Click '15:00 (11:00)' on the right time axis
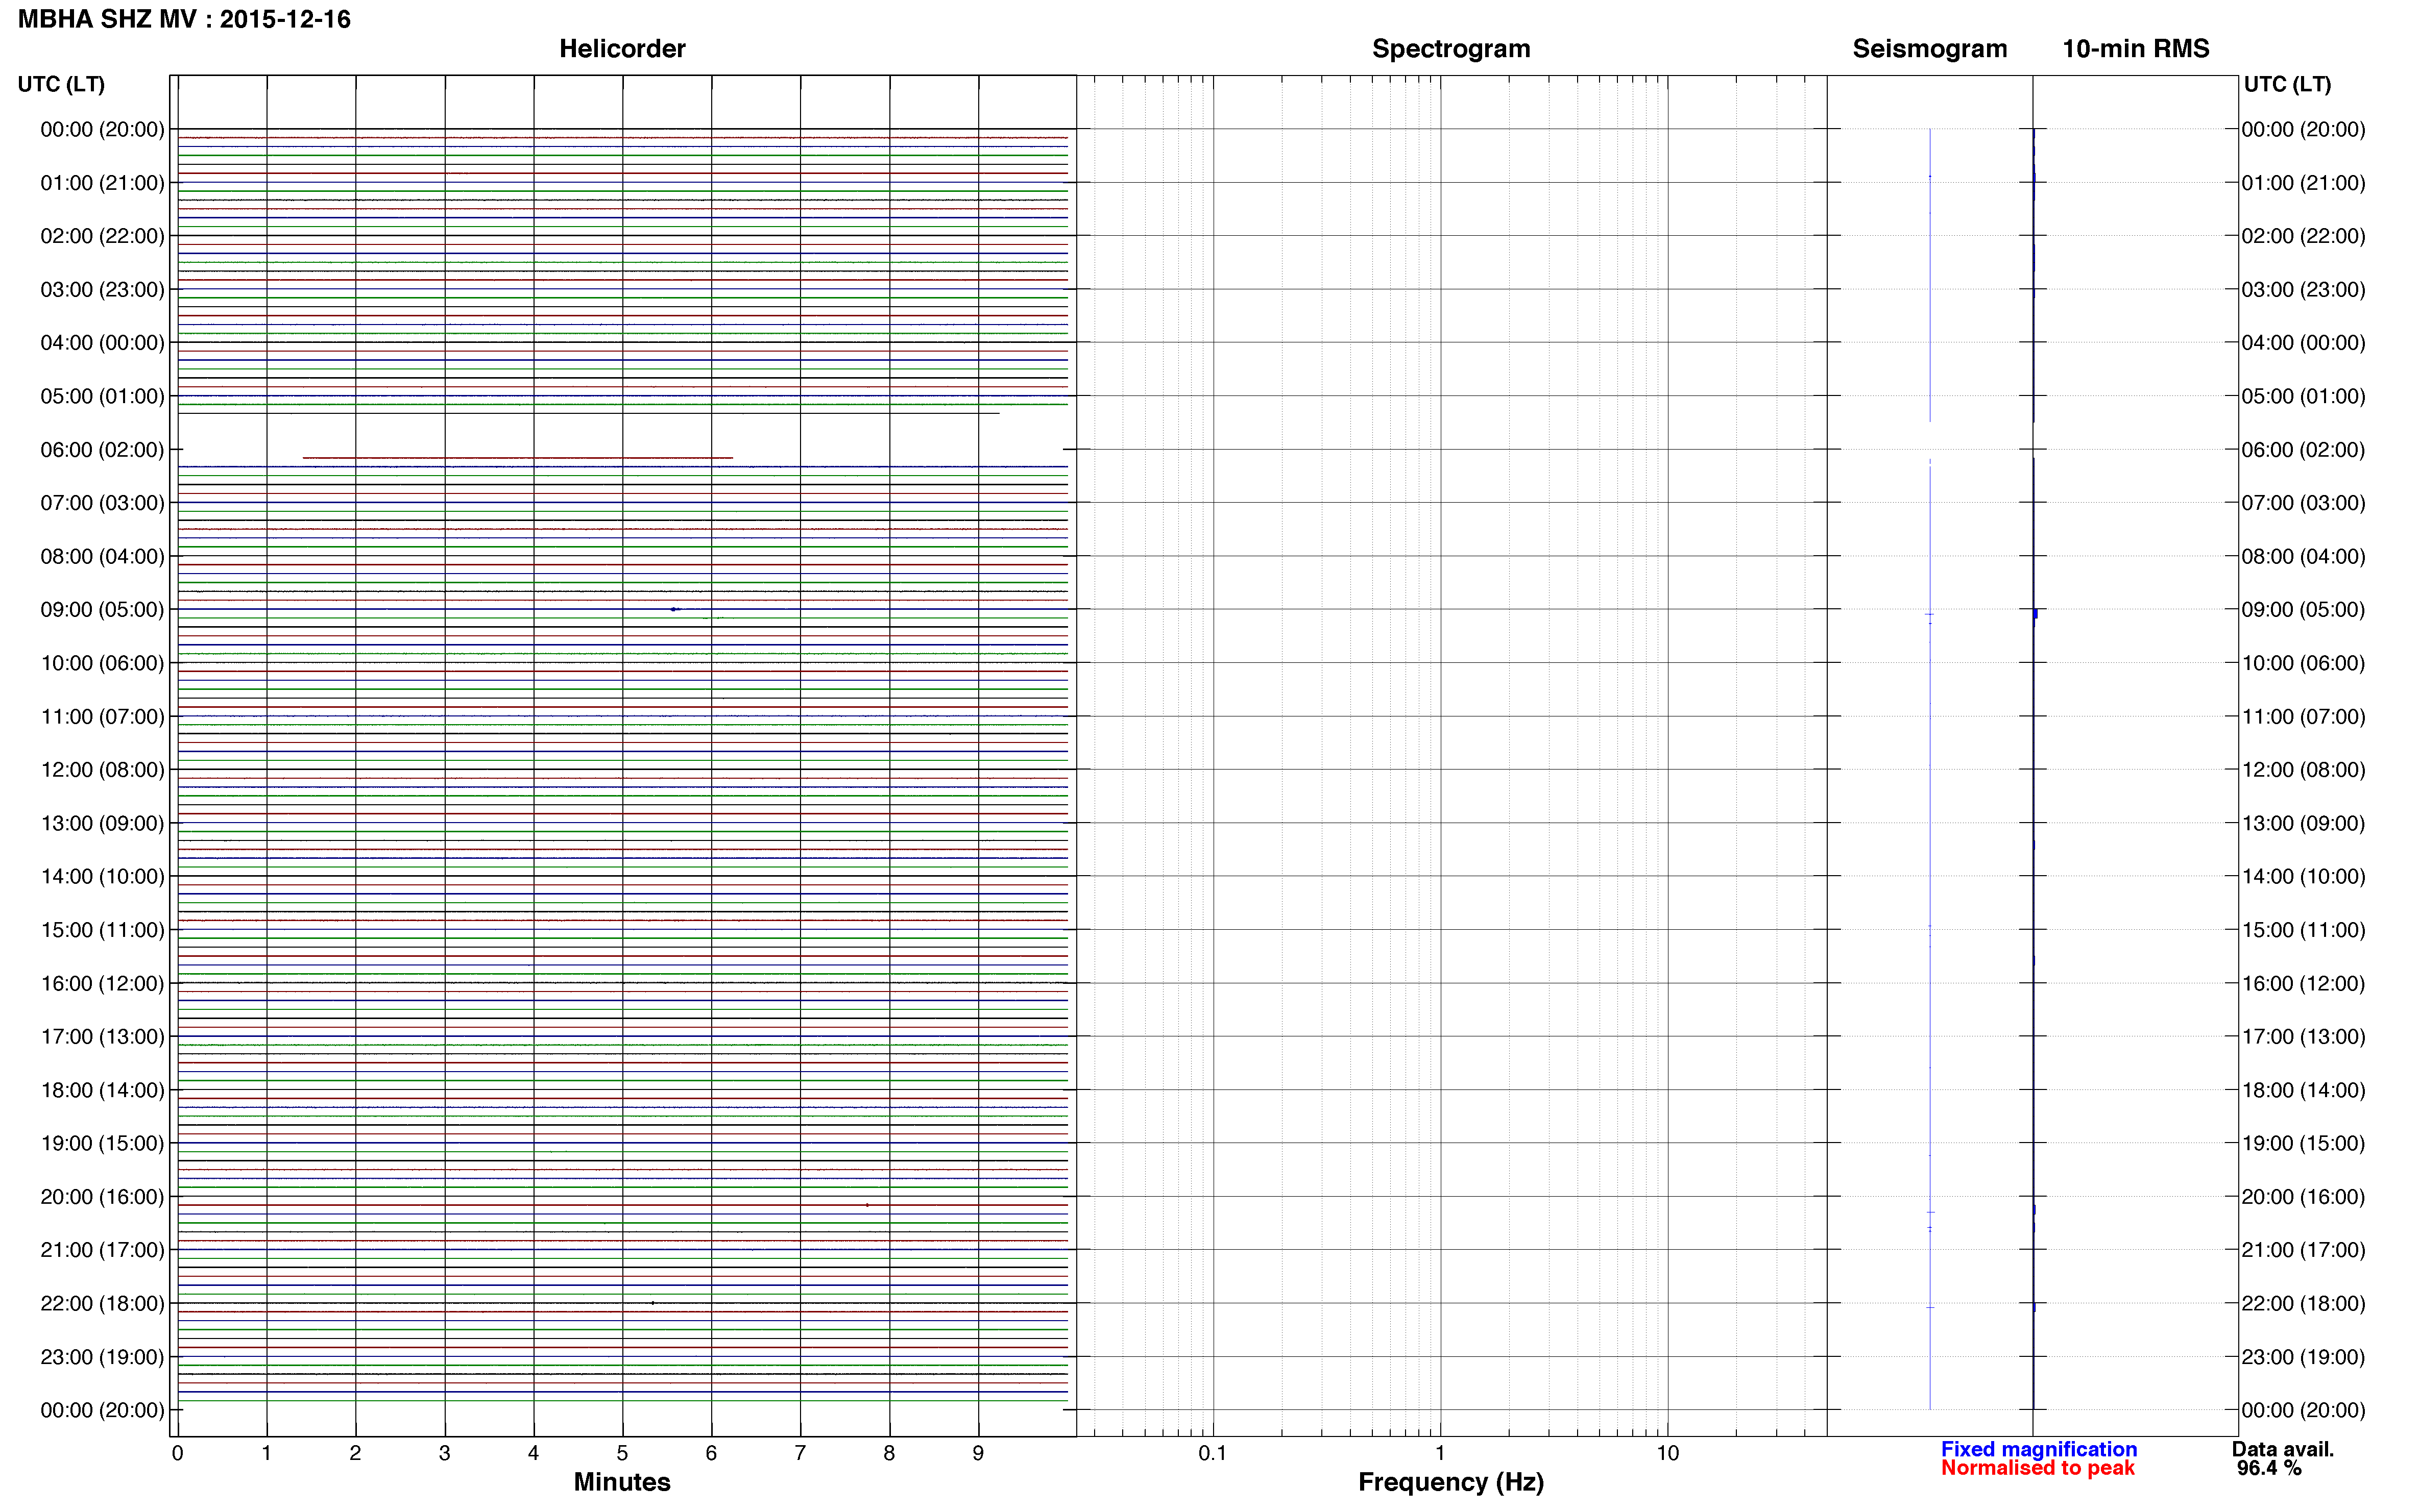The width and height of the screenshot is (2420, 1512). pos(2303,930)
